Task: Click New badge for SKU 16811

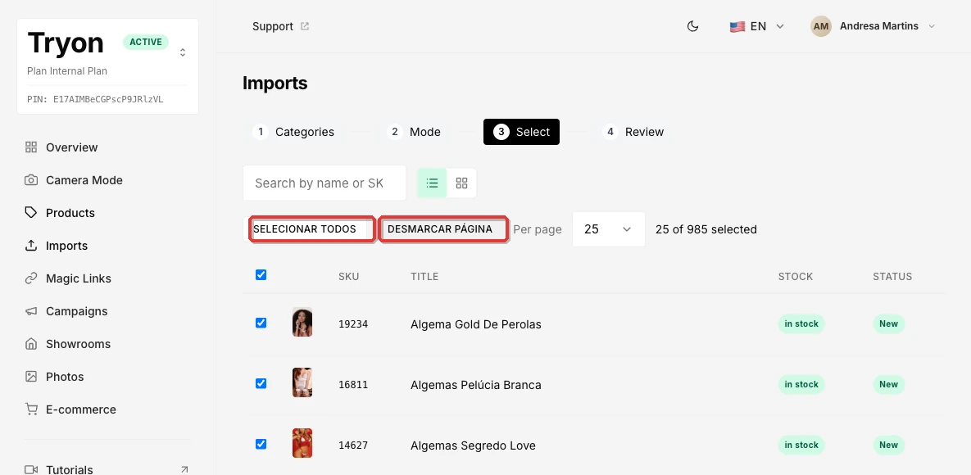Action: (888, 385)
